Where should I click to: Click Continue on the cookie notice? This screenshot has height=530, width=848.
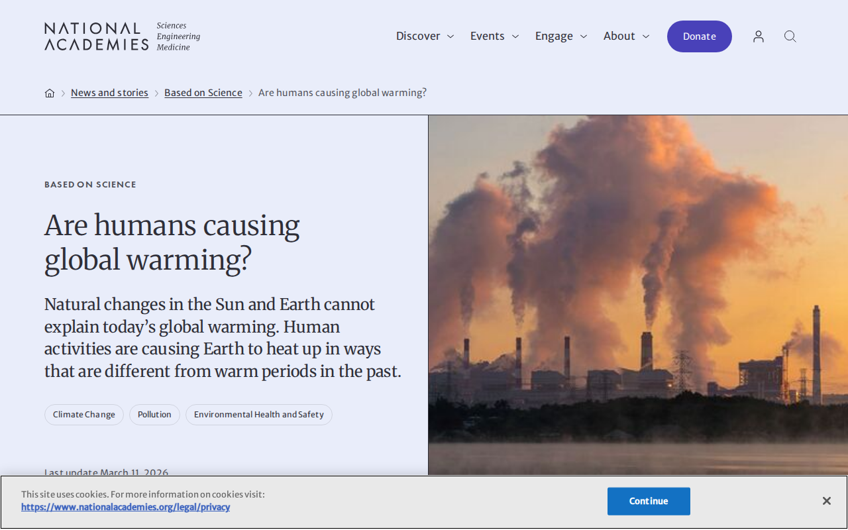(649, 502)
